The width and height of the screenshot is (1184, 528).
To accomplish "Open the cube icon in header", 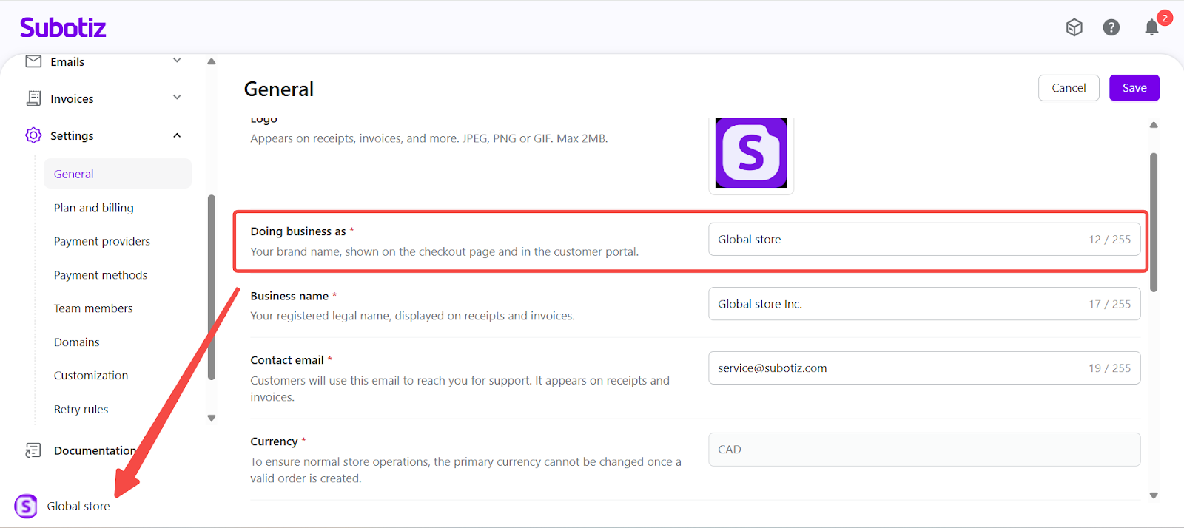I will click(x=1074, y=27).
